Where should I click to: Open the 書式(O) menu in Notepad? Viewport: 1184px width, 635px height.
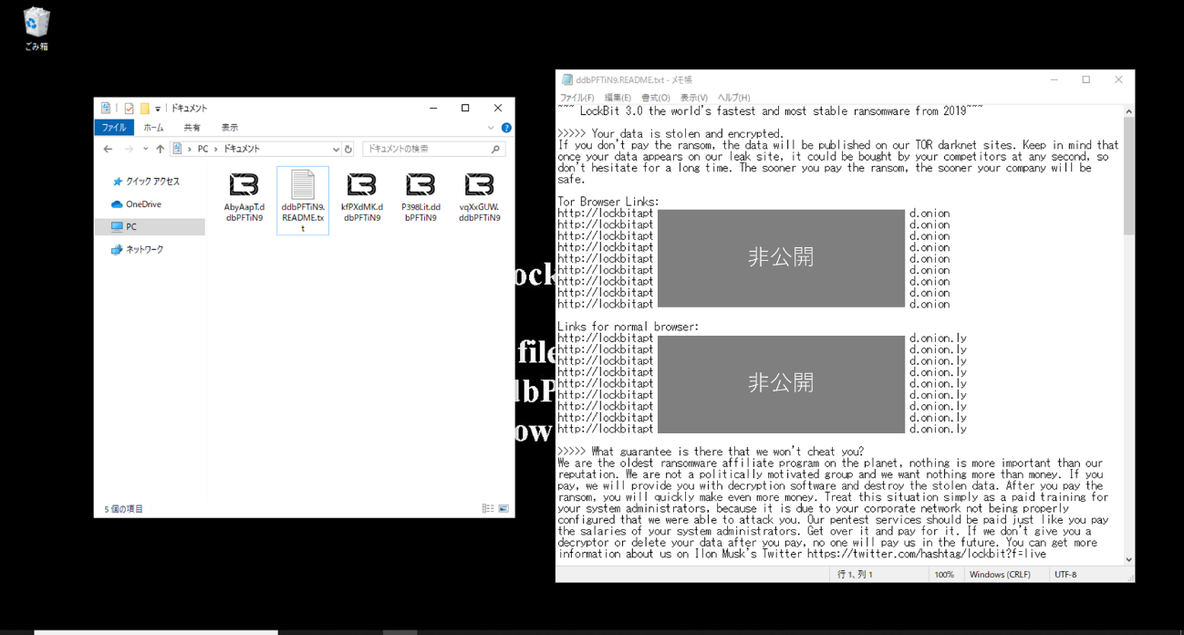click(655, 98)
